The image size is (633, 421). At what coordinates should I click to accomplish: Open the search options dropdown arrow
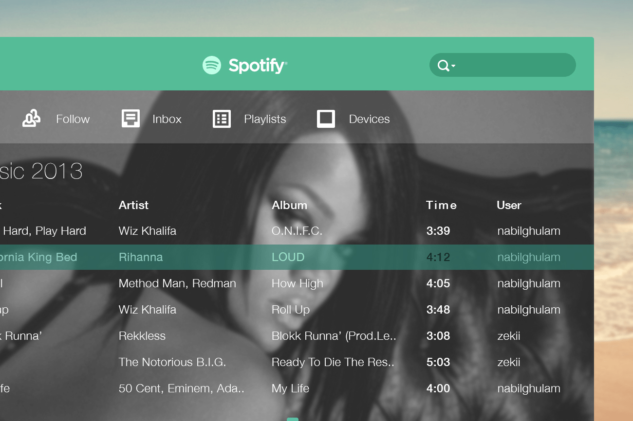pos(453,66)
